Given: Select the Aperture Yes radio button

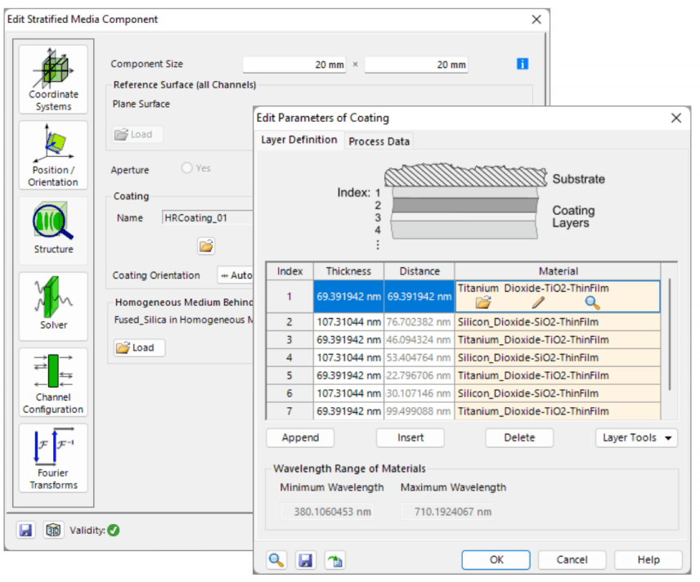Looking at the screenshot, I should pyautogui.click(x=187, y=168).
